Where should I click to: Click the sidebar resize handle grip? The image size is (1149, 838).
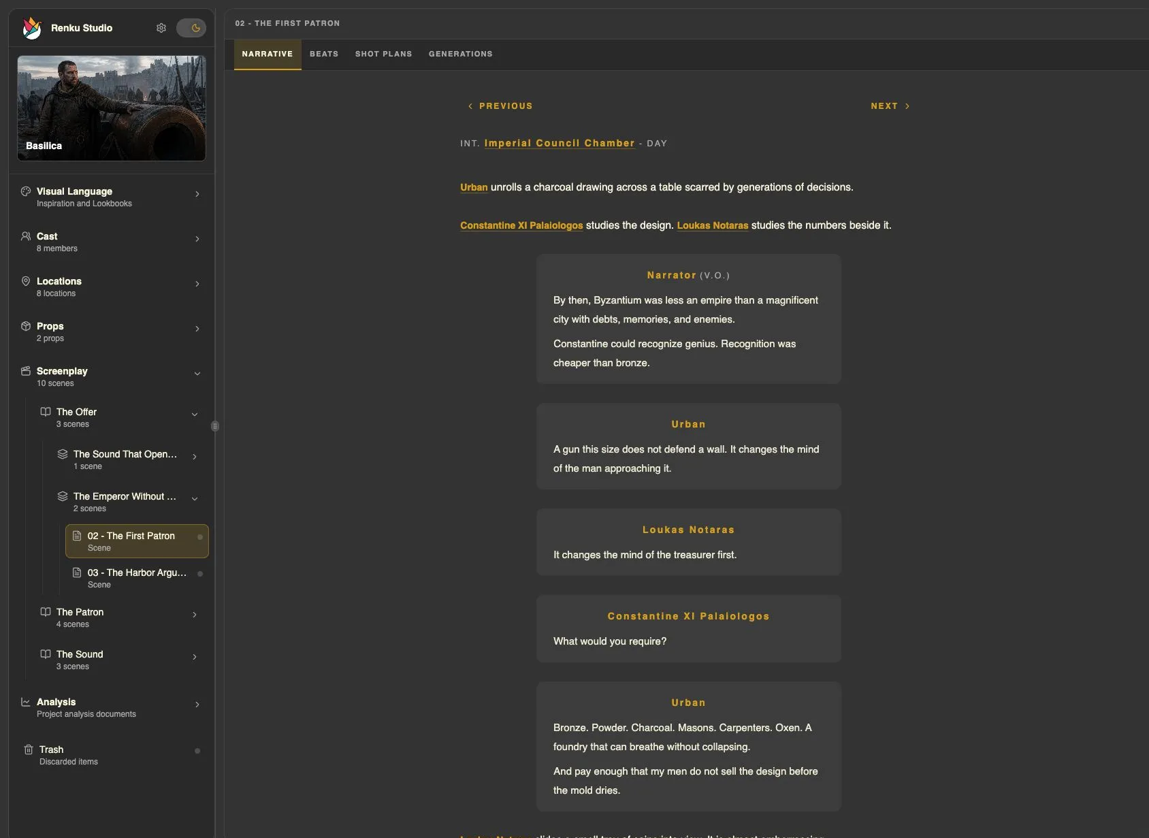click(215, 426)
